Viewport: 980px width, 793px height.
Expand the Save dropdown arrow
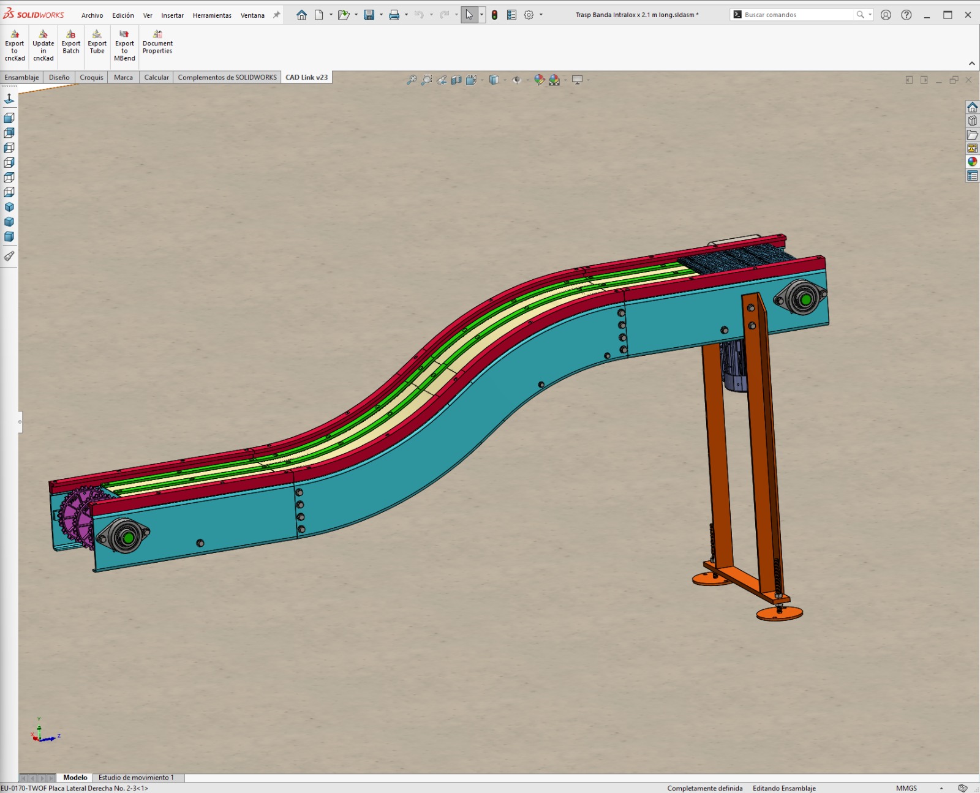click(381, 15)
